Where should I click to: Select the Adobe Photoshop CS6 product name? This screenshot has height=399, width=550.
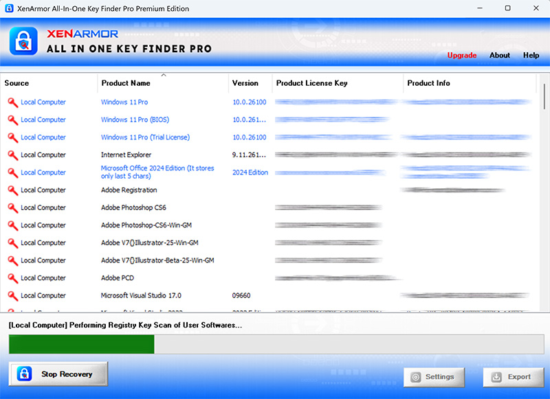click(133, 207)
